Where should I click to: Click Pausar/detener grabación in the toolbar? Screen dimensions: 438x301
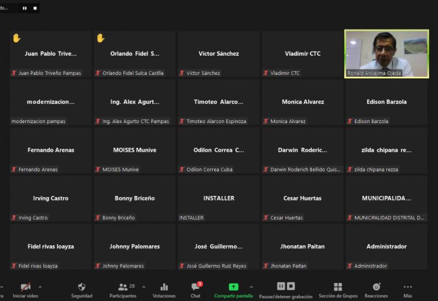286,287
